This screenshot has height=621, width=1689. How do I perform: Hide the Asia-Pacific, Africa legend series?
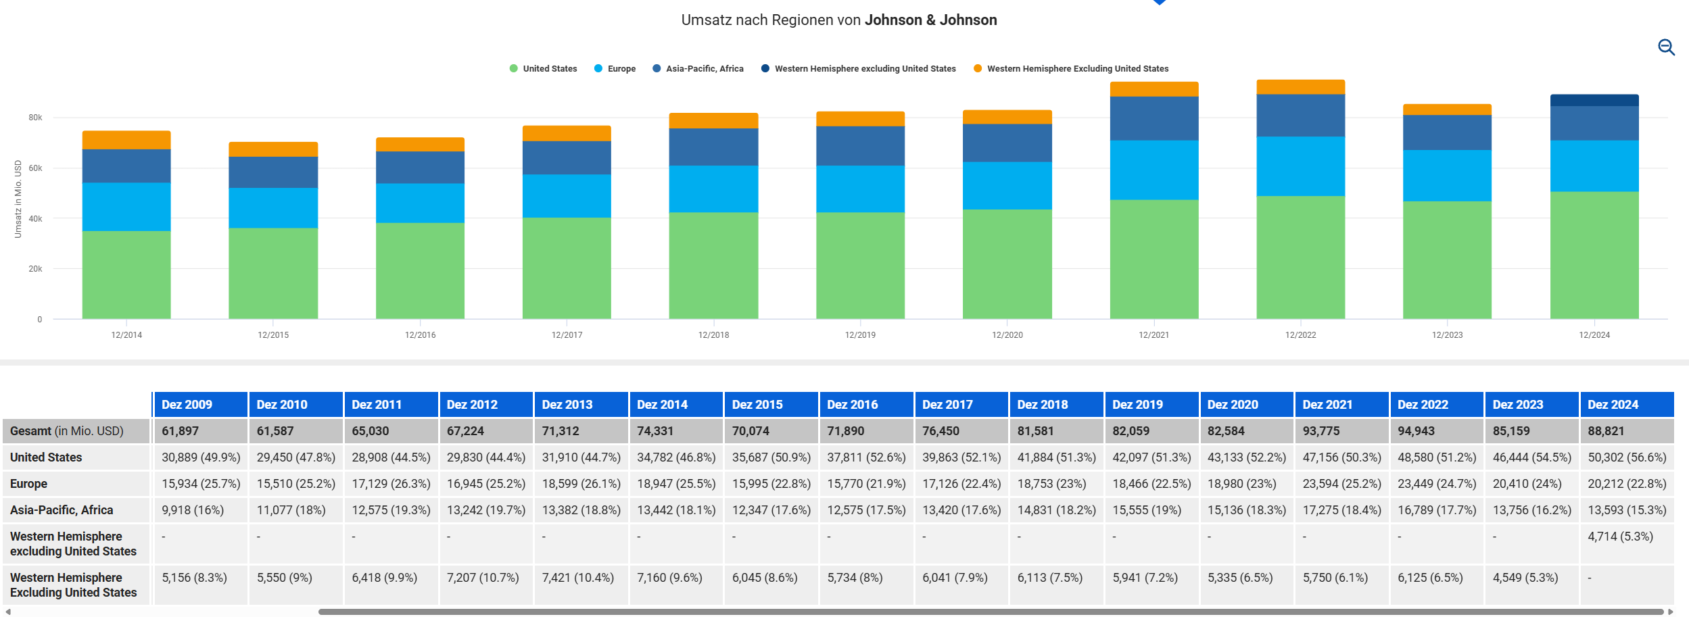pyautogui.click(x=698, y=69)
